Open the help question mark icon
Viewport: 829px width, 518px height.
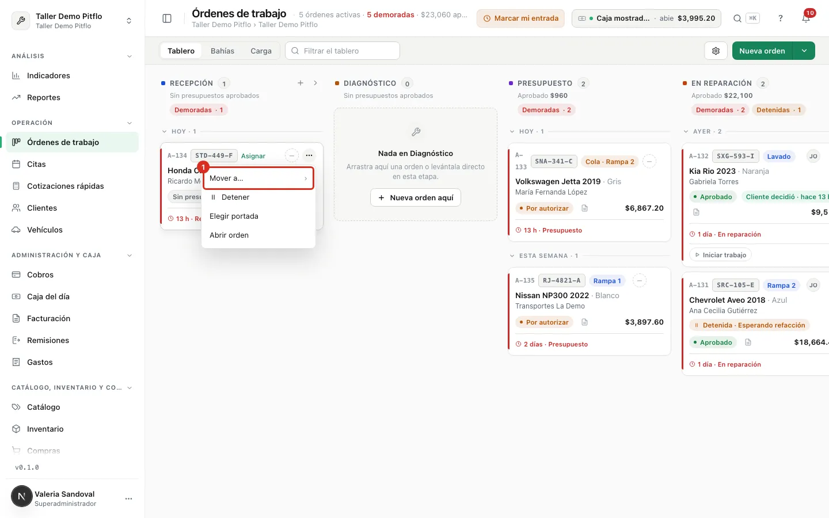781,18
